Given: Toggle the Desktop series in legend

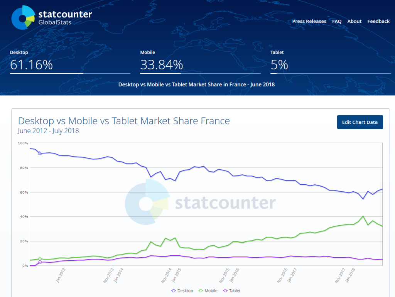Looking at the screenshot, I should coord(182,290).
